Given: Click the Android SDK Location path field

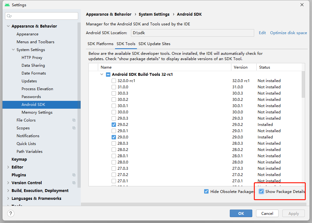Looking at the screenshot, I should 192,33.
